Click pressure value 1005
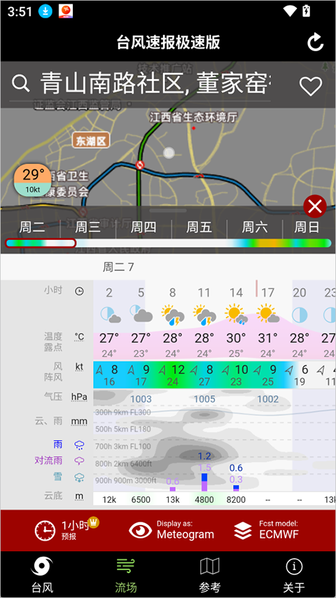 (204, 400)
